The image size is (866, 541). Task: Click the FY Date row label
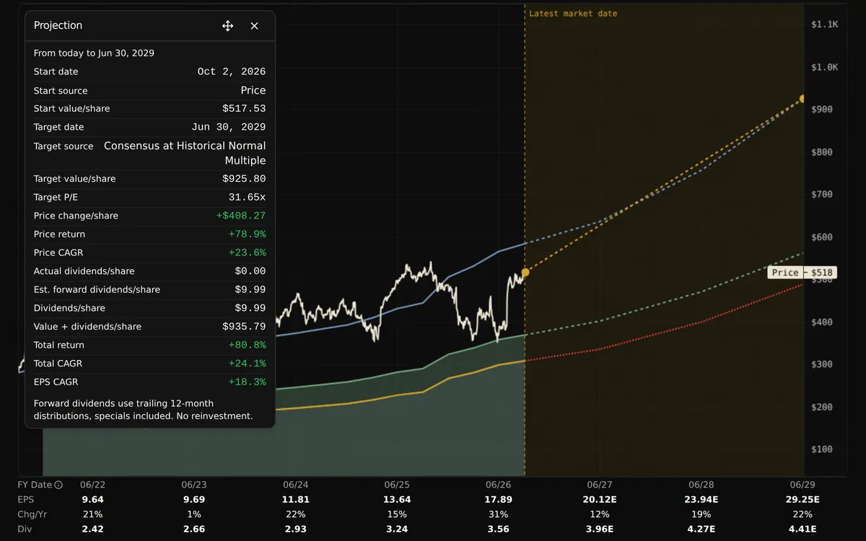click(35, 485)
